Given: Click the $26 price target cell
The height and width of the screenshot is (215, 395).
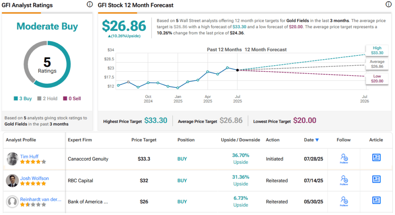Looking at the screenshot, I should pos(144,202).
